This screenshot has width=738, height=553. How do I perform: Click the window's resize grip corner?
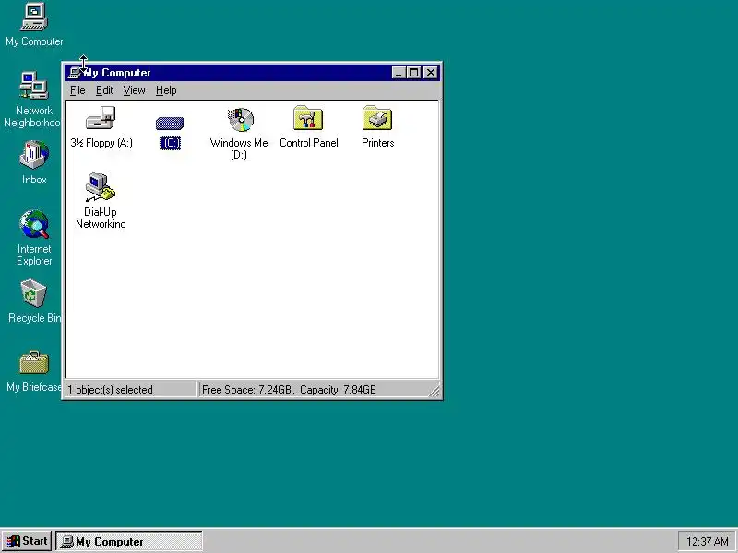[434, 391]
